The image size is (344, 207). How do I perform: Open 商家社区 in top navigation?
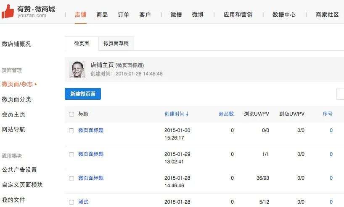coord(327,15)
